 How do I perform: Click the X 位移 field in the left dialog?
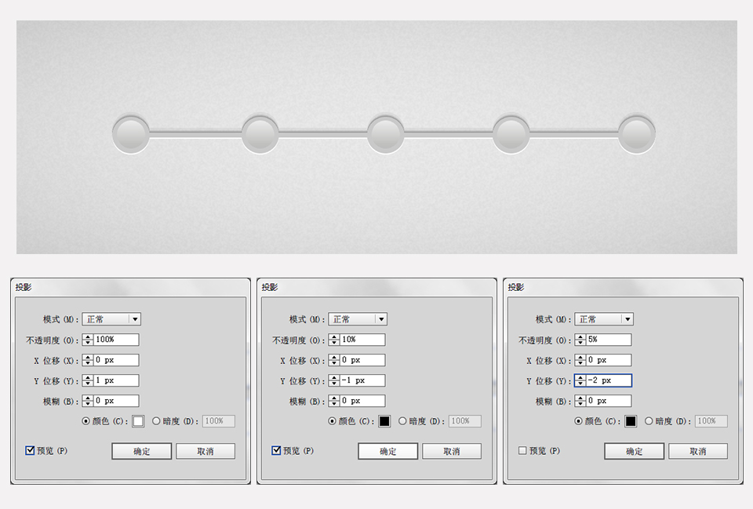point(116,360)
